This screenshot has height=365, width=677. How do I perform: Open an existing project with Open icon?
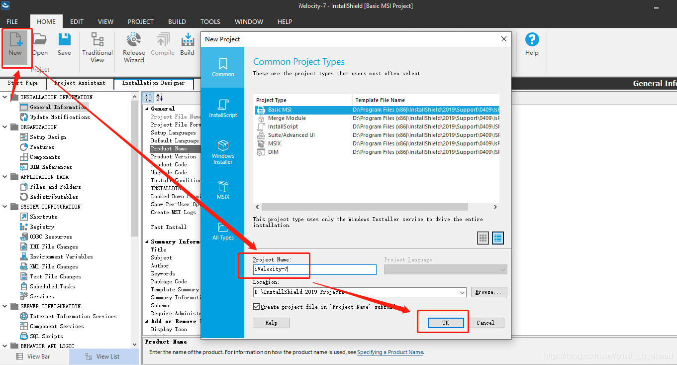coord(40,45)
